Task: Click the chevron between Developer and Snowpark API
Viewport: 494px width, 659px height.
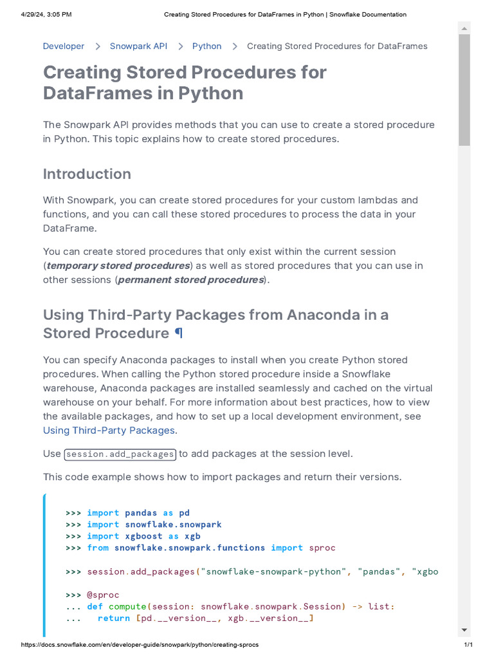Action: tap(98, 46)
